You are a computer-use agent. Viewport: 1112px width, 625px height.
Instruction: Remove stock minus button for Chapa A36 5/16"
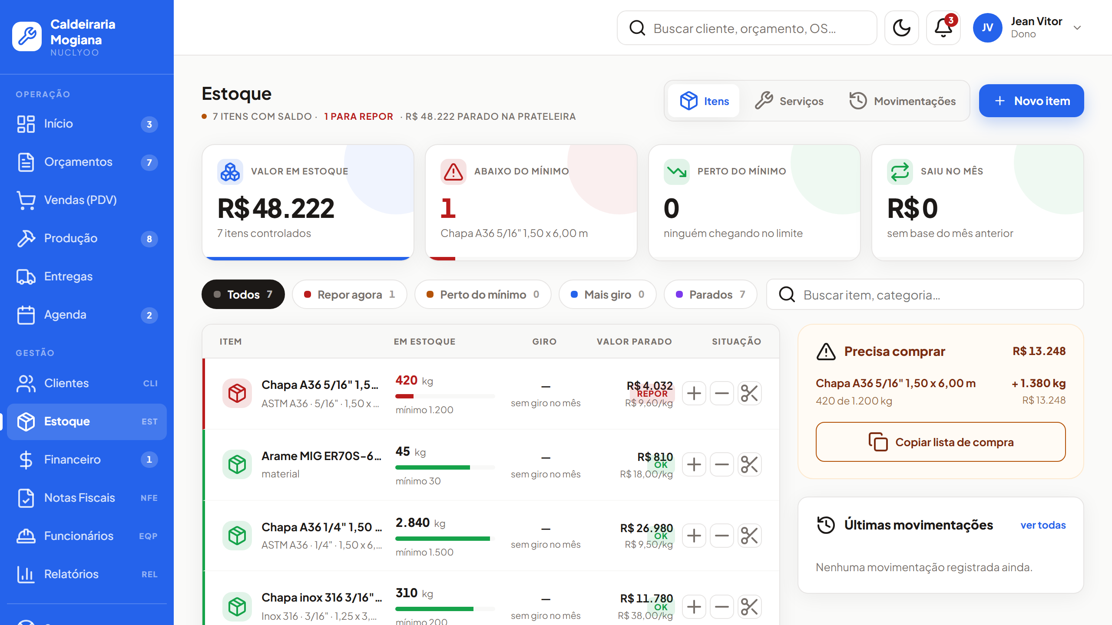(721, 393)
